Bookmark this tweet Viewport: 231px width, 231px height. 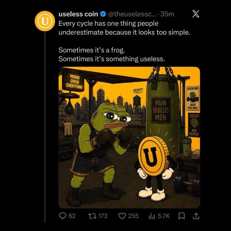tap(181, 216)
